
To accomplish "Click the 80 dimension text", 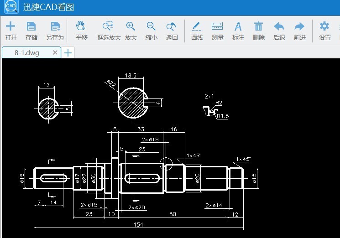I will tap(173, 214).
